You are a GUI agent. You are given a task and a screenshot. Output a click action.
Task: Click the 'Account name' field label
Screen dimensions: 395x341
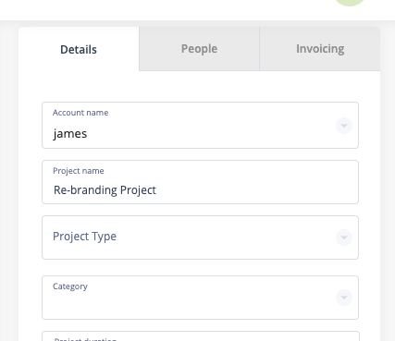point(80,113)
